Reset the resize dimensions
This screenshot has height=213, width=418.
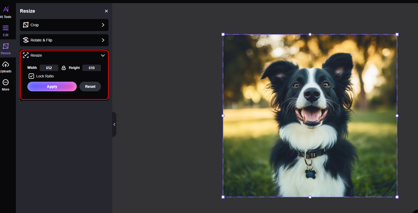(90, 87)
